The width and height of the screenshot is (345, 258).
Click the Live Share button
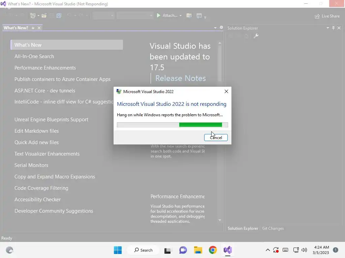click(x=327, y=16)
